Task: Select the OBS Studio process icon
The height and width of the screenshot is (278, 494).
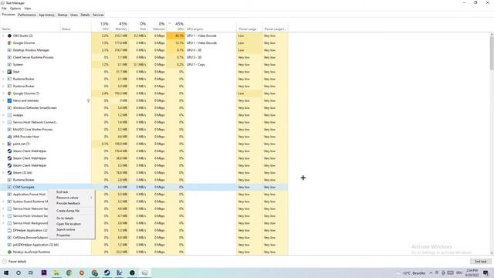Action: click(x=9, y=36)
